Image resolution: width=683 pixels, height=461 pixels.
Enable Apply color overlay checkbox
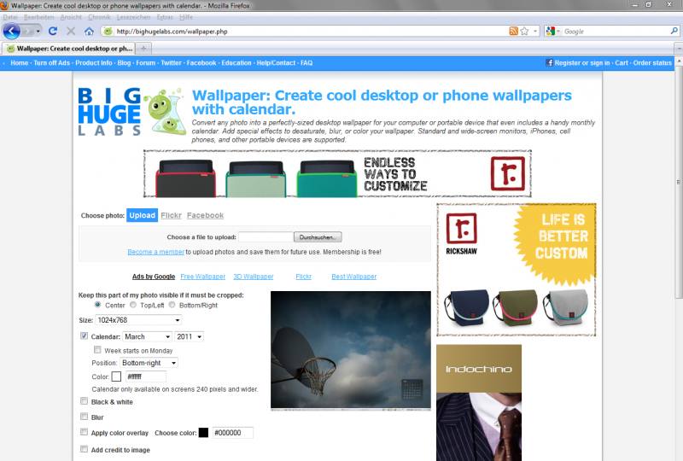pos(84,432)
